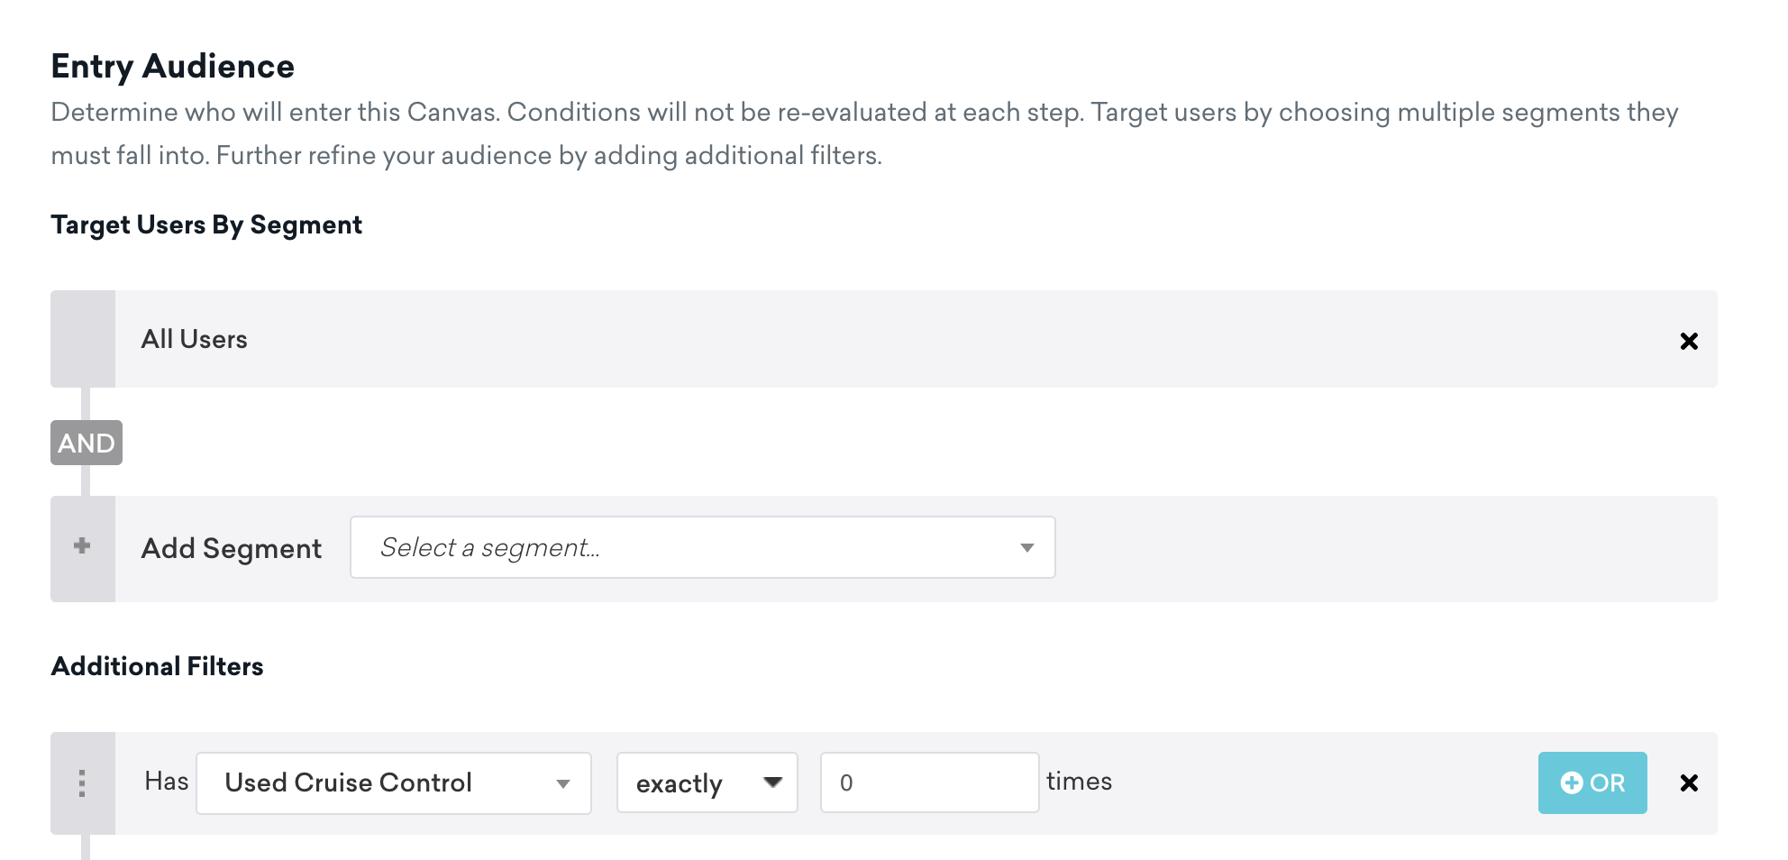The image size is (1788, 860).
Task: Click the plus circle icon in OR button
Action: click(x=1572, y=782)
